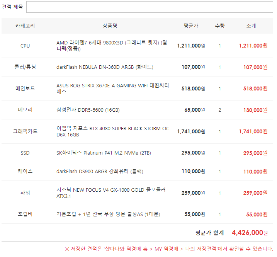The image size is (277, 257).
Task: Click the black 259,000원 average price for the power supply
Action: (193, 193)
